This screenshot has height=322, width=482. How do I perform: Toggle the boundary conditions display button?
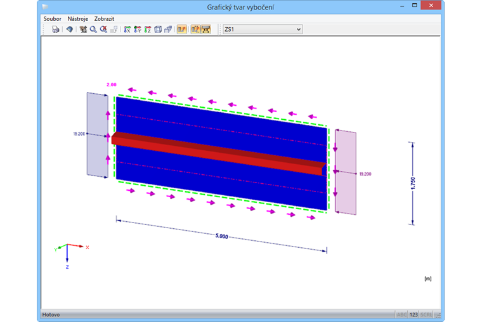tap(206, 30)
